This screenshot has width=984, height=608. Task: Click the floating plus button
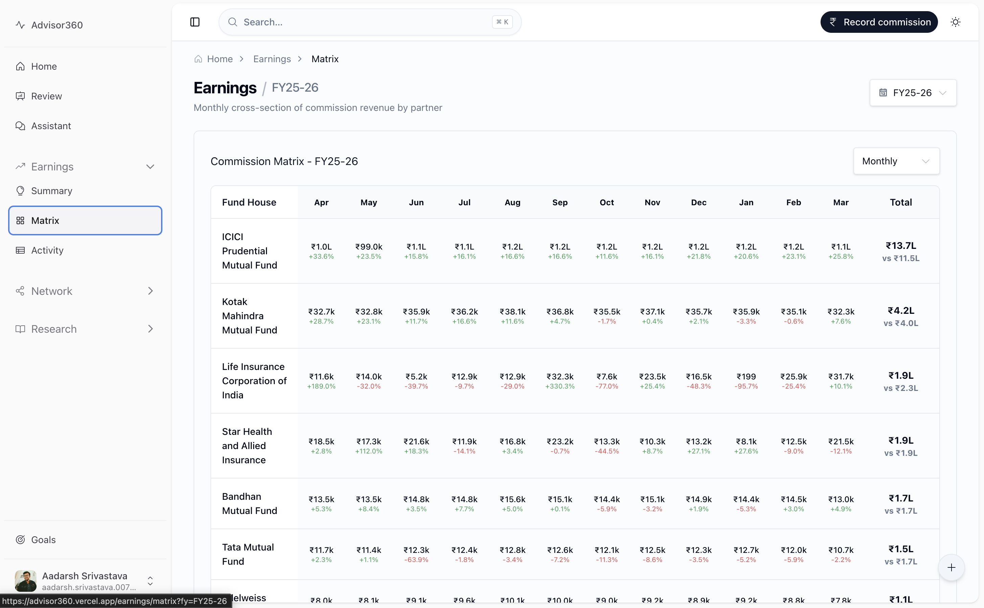coord(951,567)
